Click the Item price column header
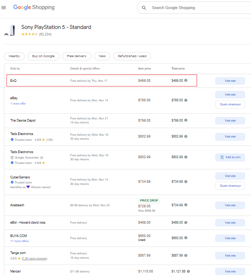This screenshot has width=251, height=275. [x=145, y=68]
